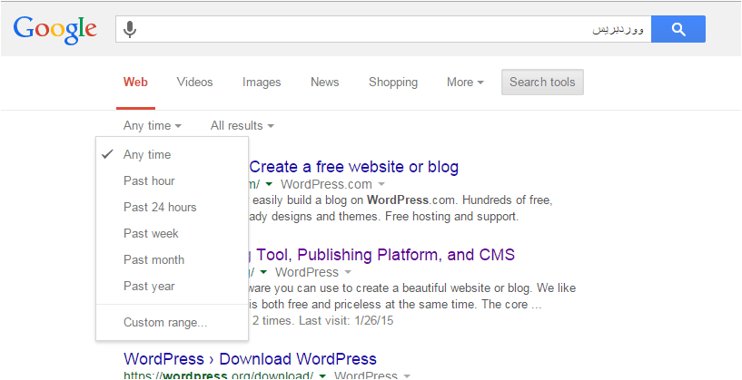
Task: Switch to the Web tab
Action: tap(135, 83)
